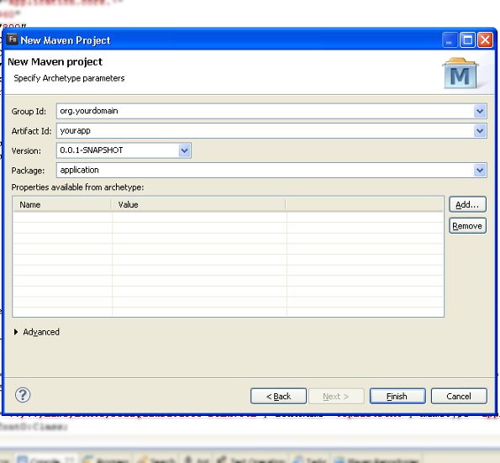Click the Add... button
The height and width of the screenshot is (463, 500).
(467, 204)
